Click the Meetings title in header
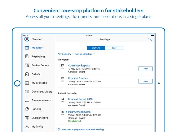The image size is (177, 132). click(x=105, y=39)
